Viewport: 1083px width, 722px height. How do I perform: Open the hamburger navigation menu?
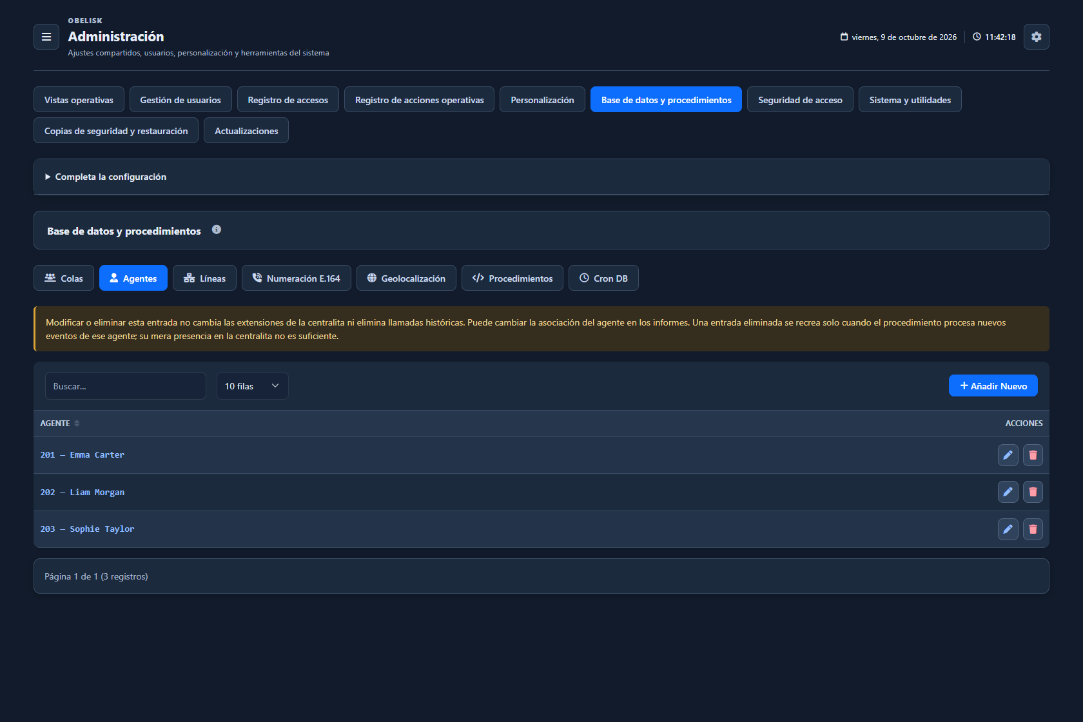46,37
